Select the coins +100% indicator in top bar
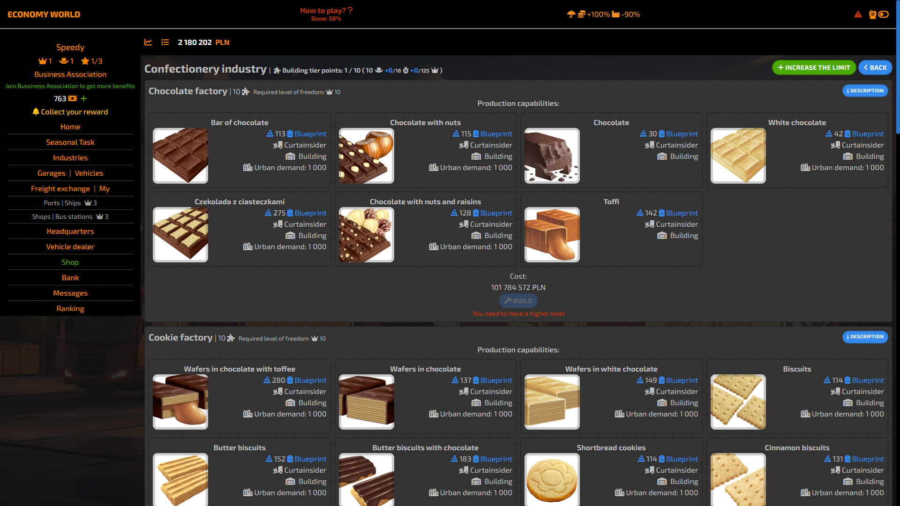Screen dimensions: 900x506 point(592,15)
